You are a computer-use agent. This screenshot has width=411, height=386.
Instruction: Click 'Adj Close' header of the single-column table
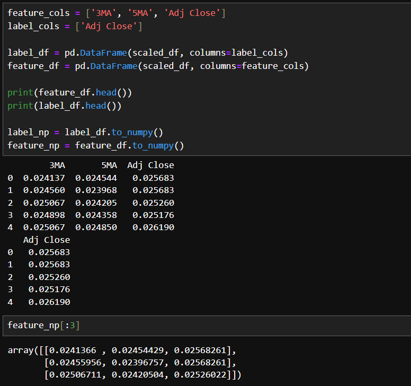(x=47, y=240)
